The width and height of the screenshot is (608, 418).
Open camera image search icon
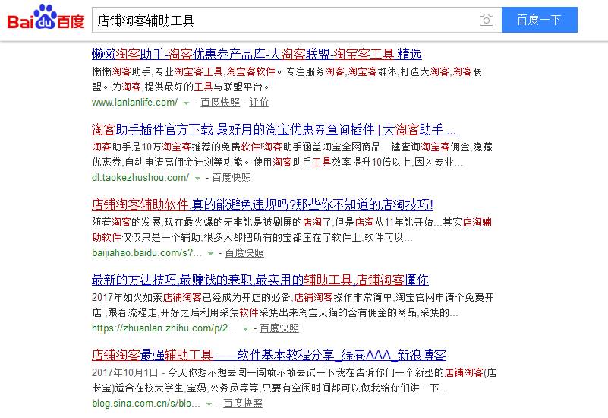pyautogui.click(x=487, y=20)
